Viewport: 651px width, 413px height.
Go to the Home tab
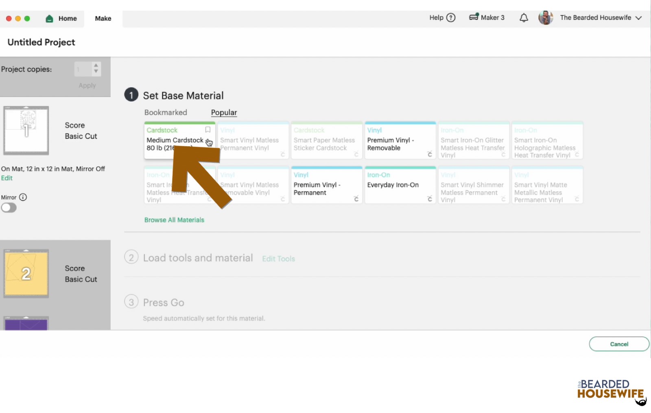[x=61, y=19]
